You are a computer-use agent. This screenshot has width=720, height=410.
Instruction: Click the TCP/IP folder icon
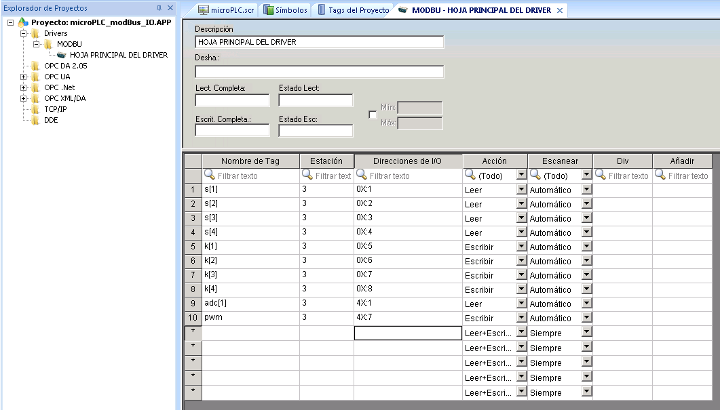point(35,109)
